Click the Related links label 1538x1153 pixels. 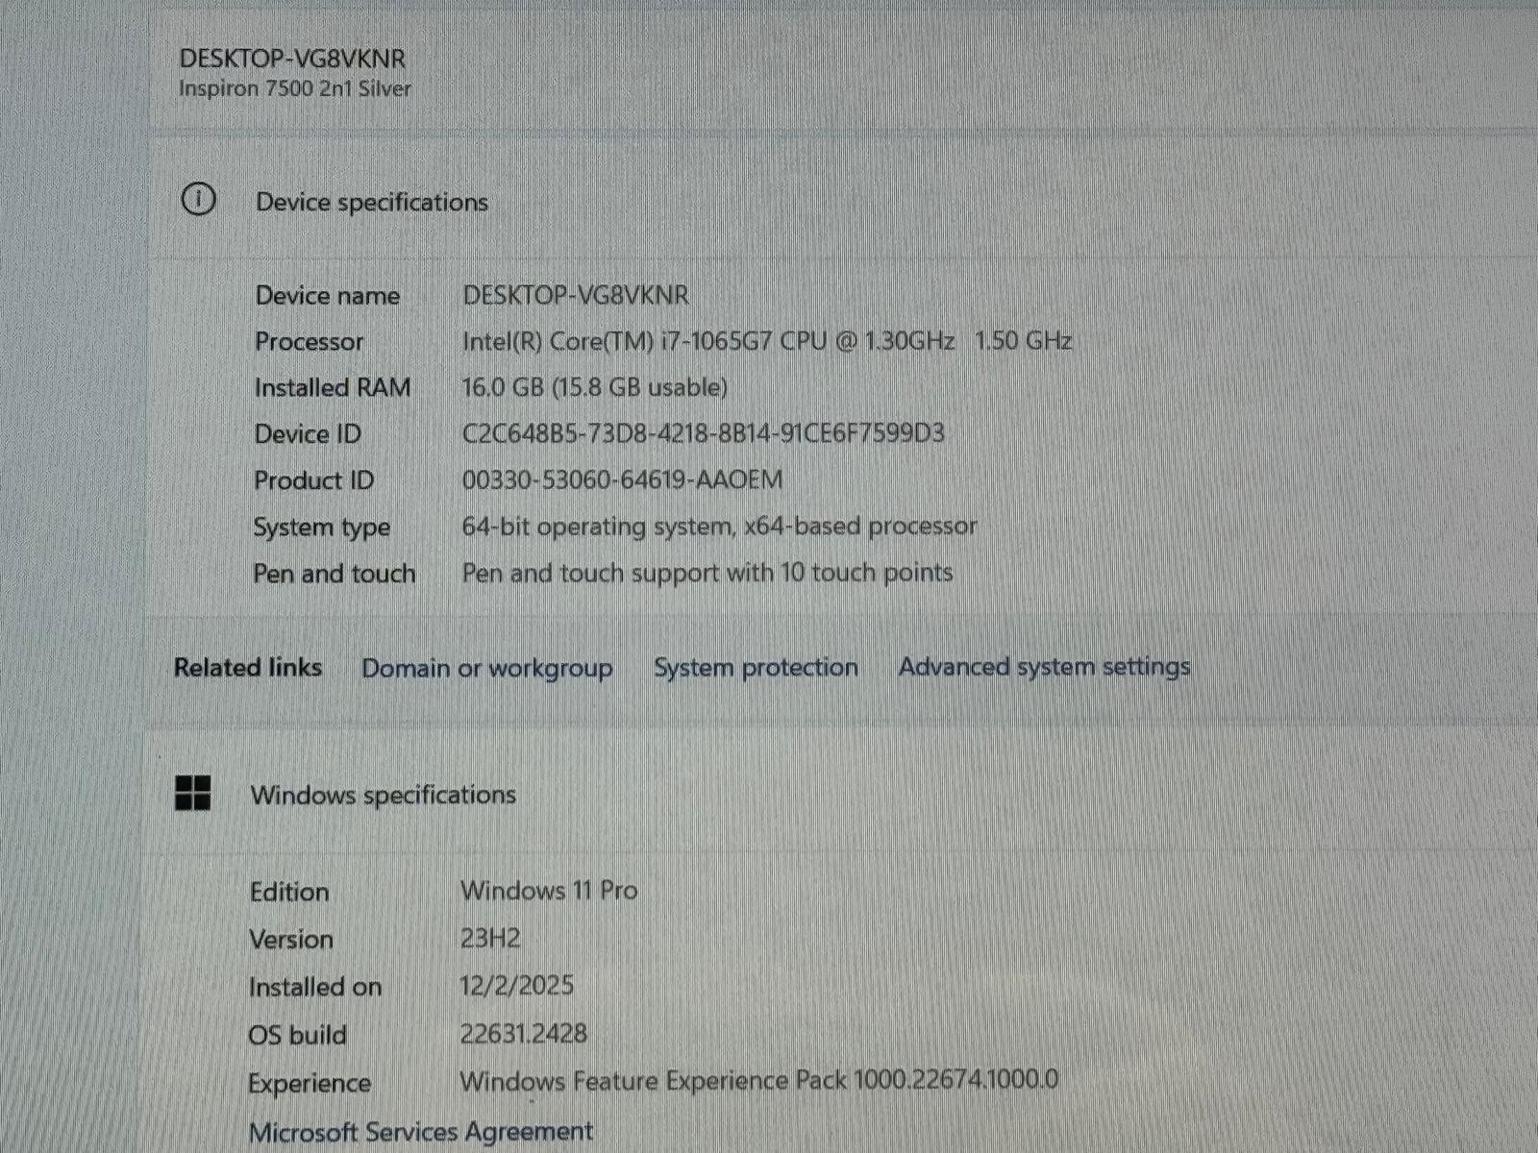pos(248,668)
